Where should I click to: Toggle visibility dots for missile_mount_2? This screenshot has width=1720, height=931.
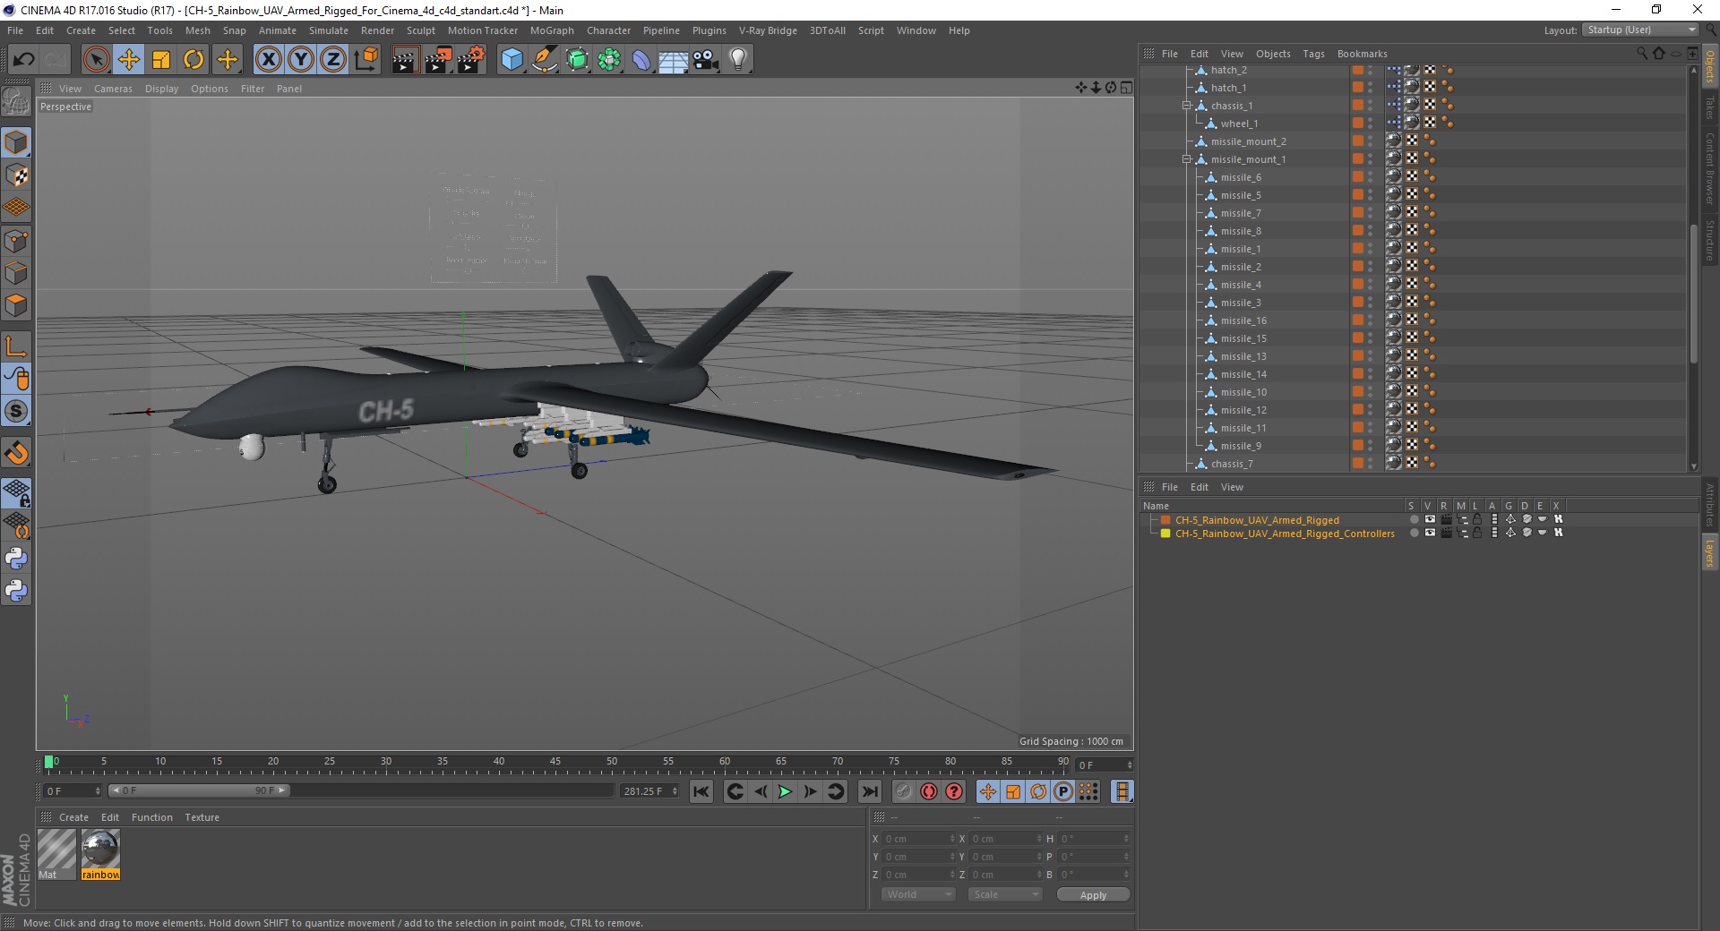pos(1371,141)
